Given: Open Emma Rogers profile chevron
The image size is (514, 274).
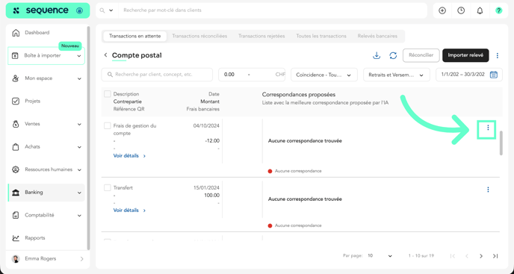Looking at the screenshot, I should click(81, 259).
